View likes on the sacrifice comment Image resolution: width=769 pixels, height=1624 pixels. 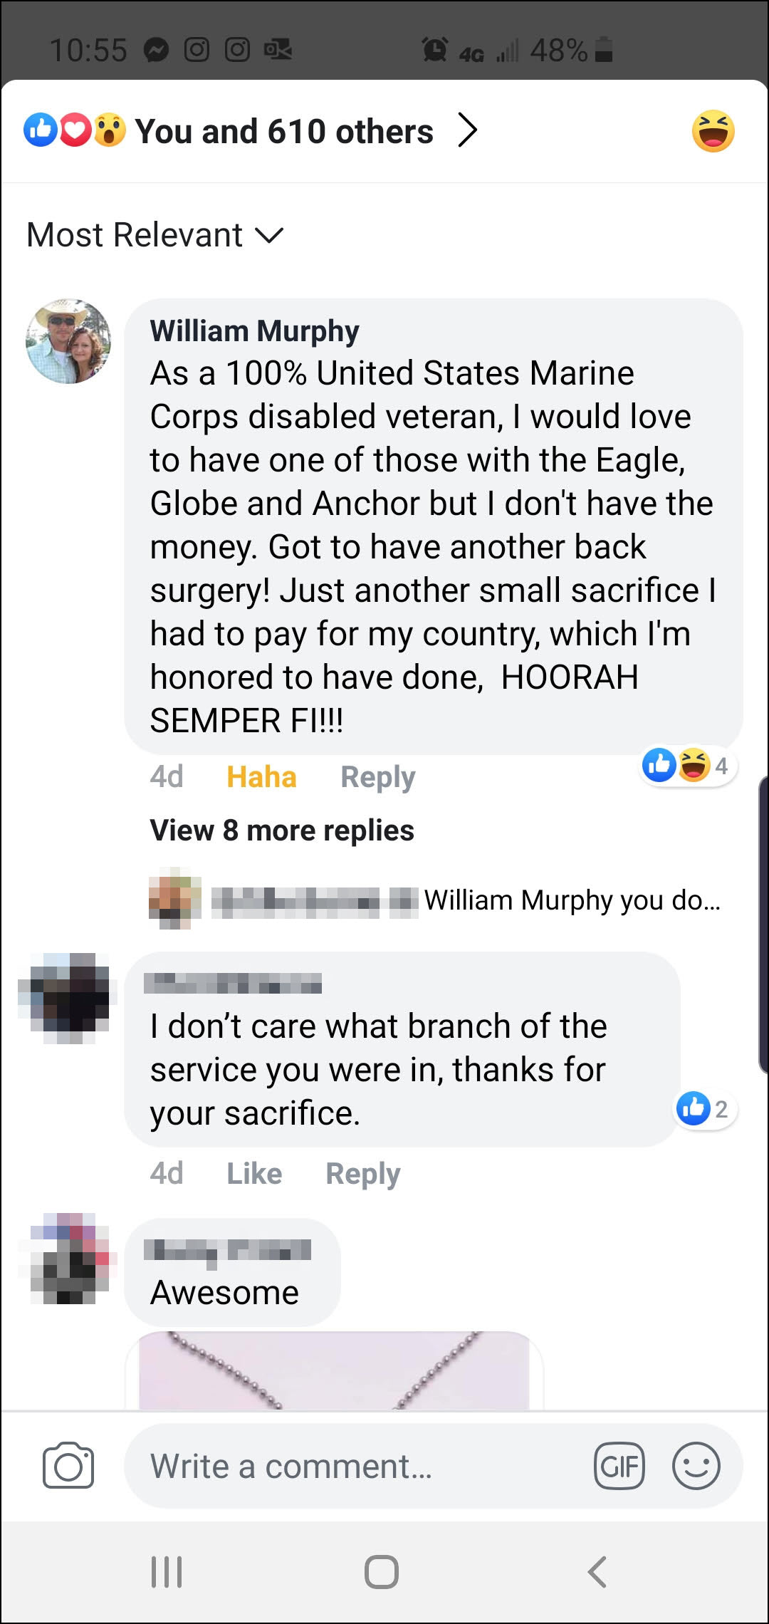click(705, 1108)
